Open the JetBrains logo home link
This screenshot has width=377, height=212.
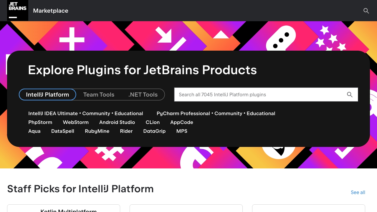[18, 11]
